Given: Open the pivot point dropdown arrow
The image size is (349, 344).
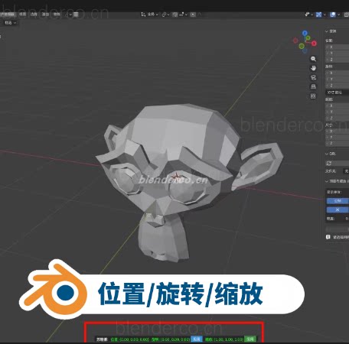Looking at the screenshot, I should pos(168,15).
